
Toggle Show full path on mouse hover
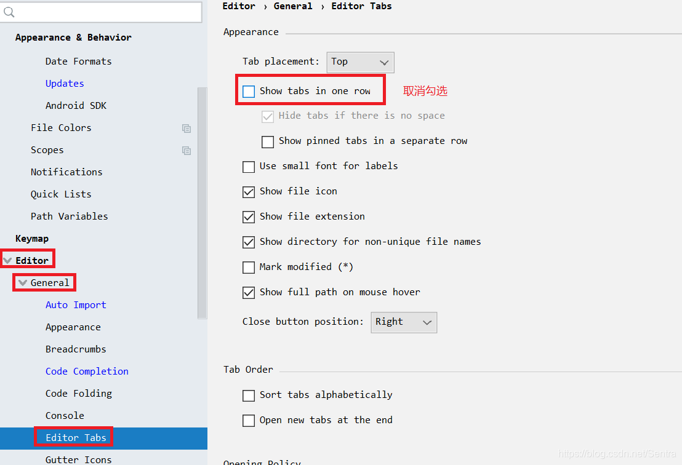pos(248,293)
